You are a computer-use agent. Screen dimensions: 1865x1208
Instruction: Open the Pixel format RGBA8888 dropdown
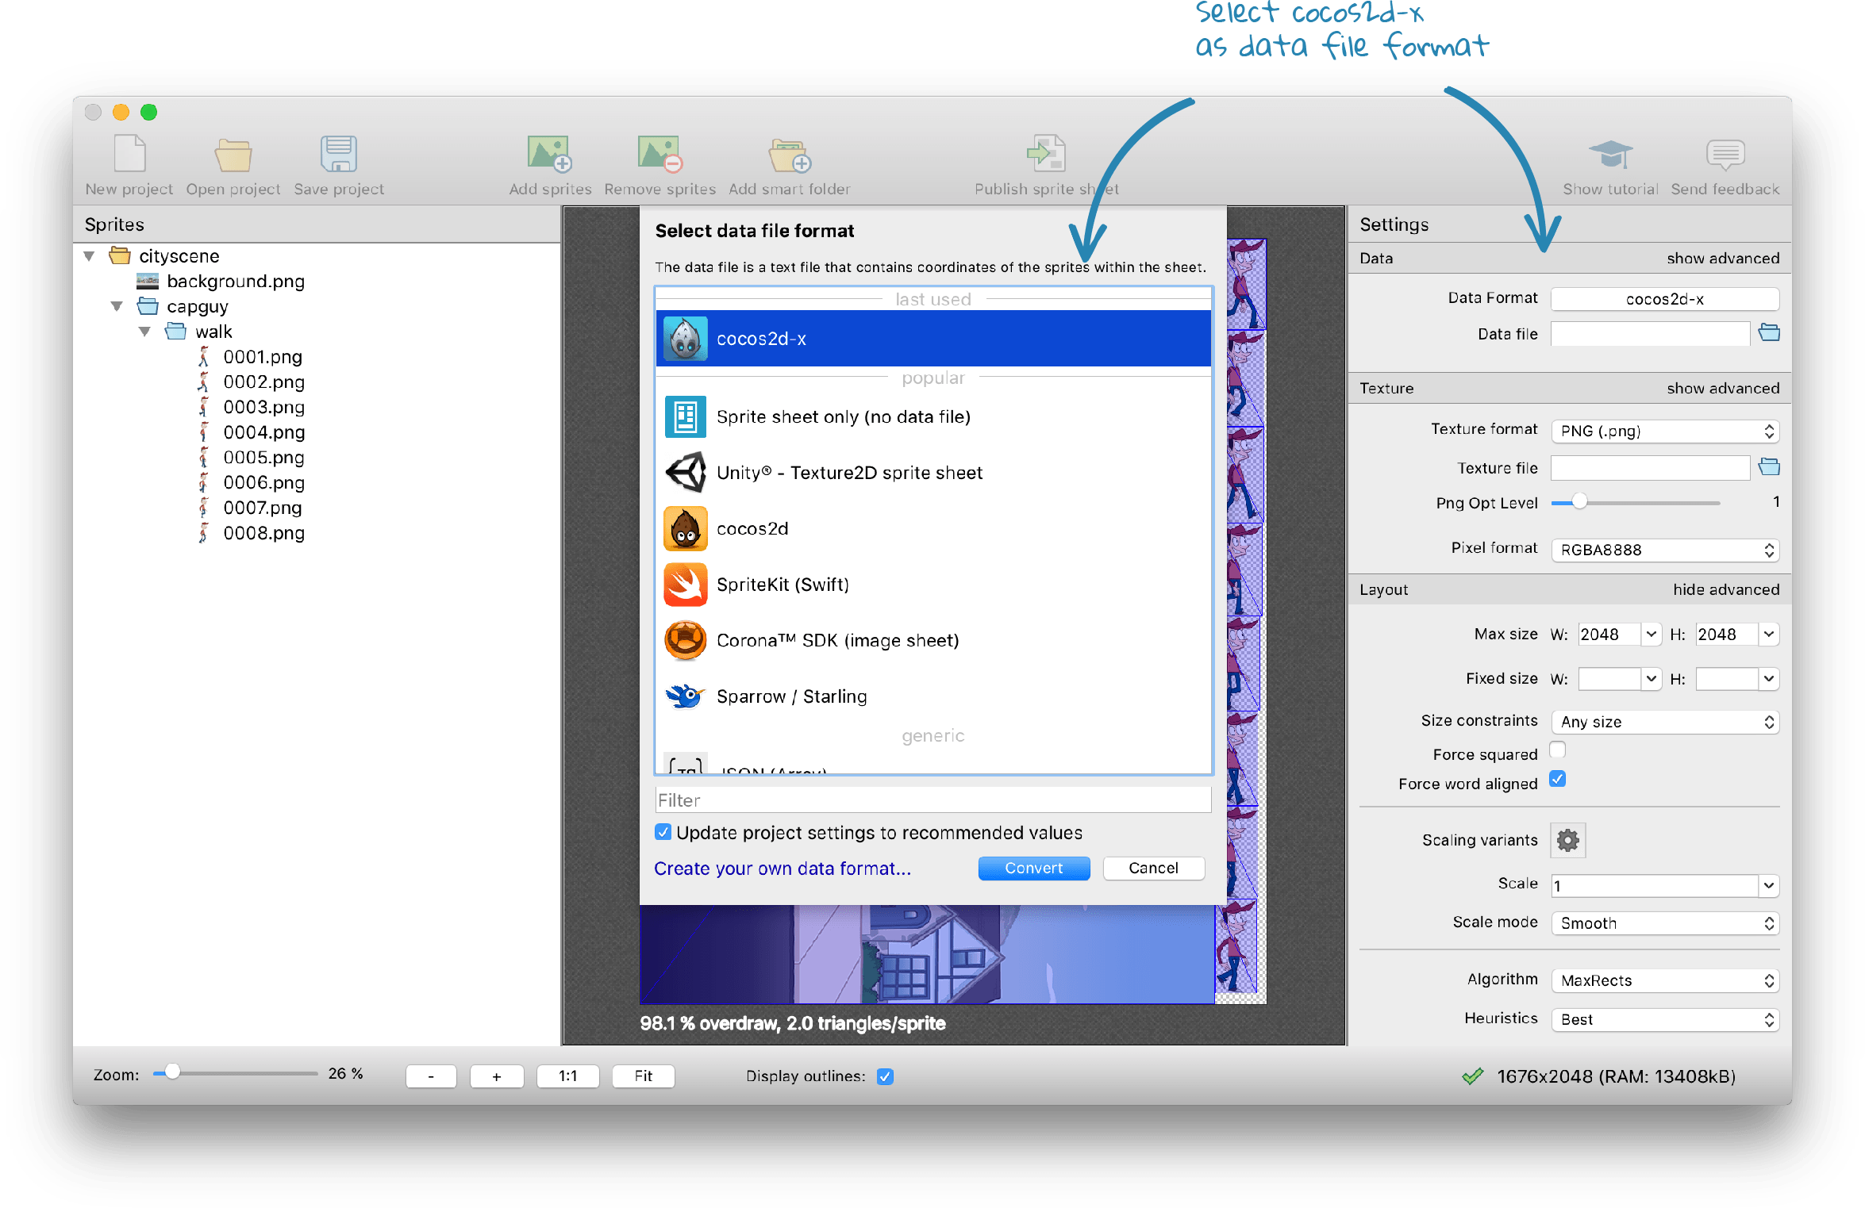[x=1665, y=550]
